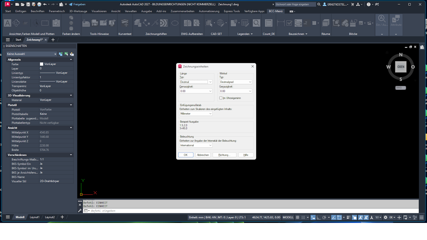This screenshot has height=240, width=427.
Task: Click the magnifier icon in the Legenden panel
Action: (256, 23)
